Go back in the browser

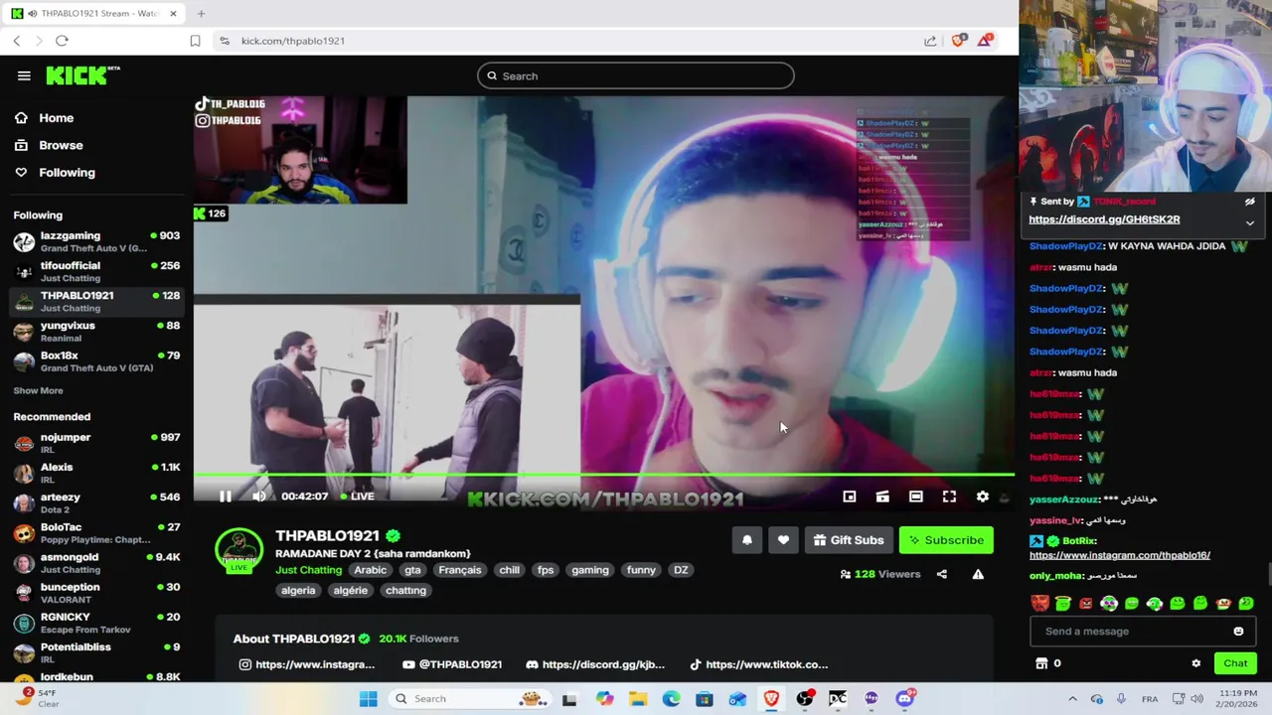17,41
